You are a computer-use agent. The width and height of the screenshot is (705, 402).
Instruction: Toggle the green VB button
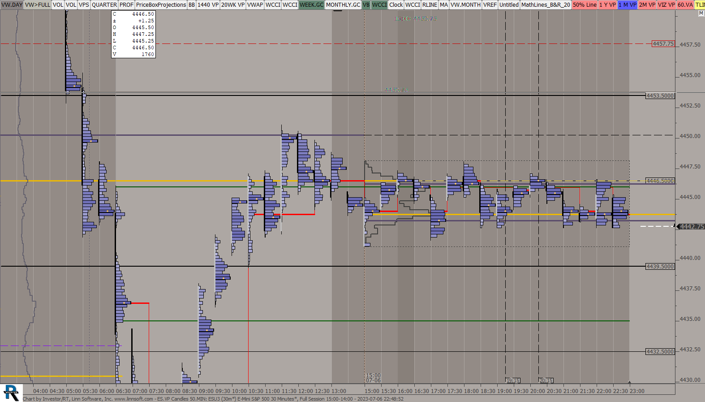pyautogui.click(x=366, y=4)
